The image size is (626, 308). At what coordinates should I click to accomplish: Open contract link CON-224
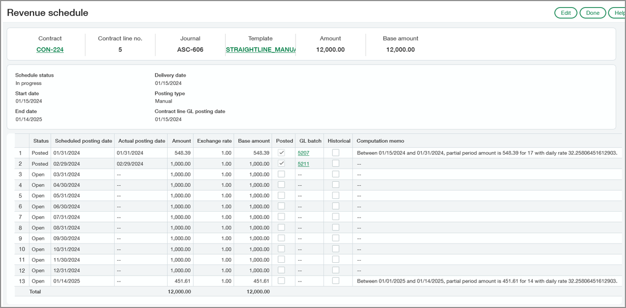point(50,50)
